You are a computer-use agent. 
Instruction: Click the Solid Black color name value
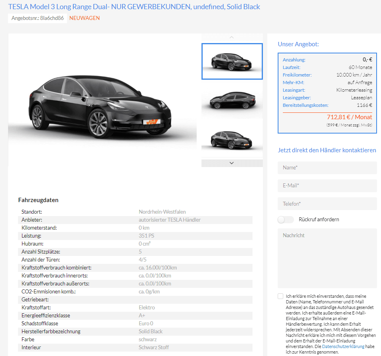(x=151, y=332)
